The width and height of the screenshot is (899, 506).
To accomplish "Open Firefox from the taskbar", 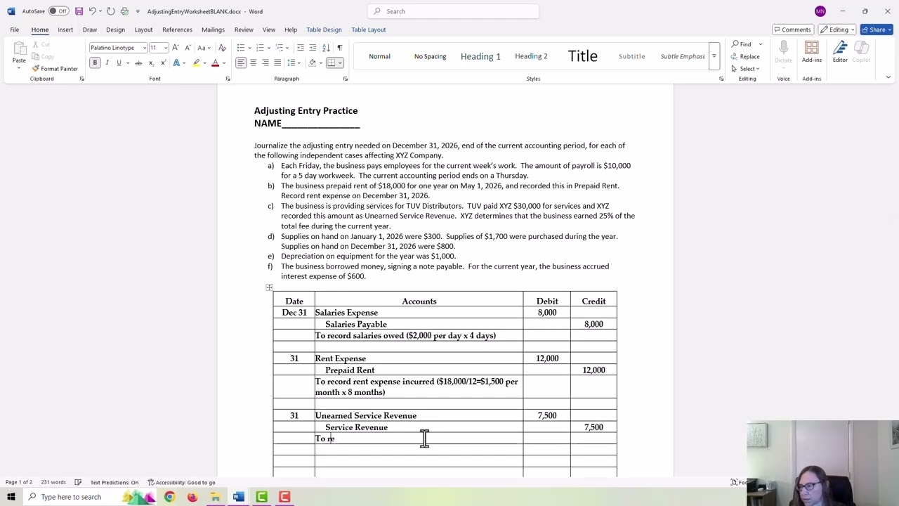I will pos(192,497).
